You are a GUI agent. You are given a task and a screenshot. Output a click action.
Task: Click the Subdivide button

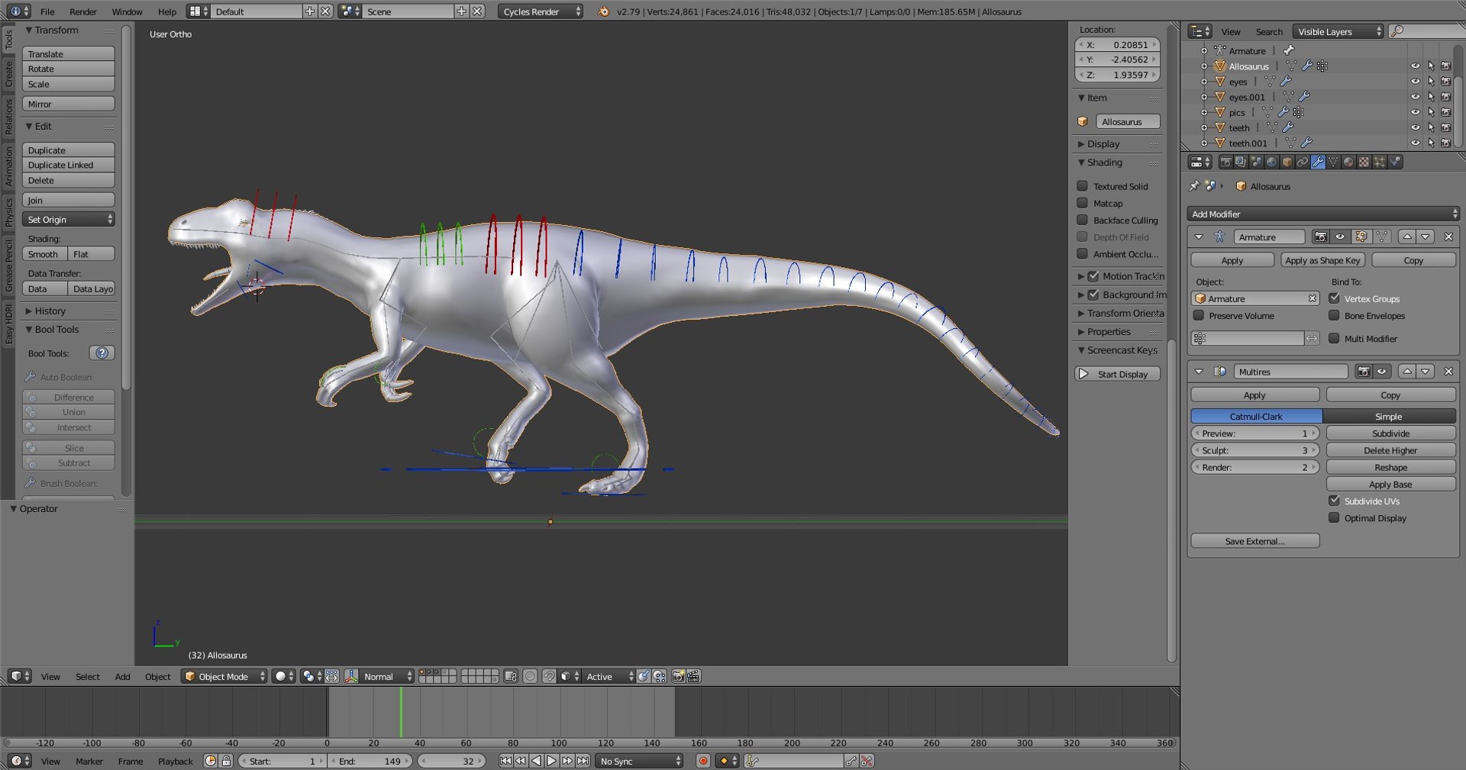coord(1390,433)
